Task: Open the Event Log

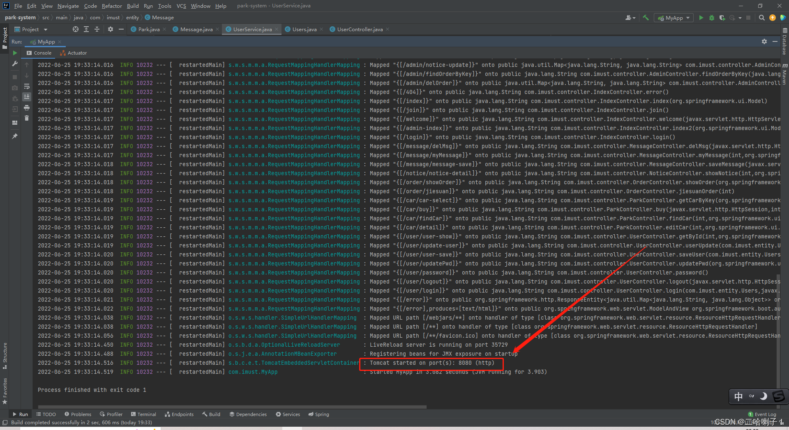Action: coord(762,414)
